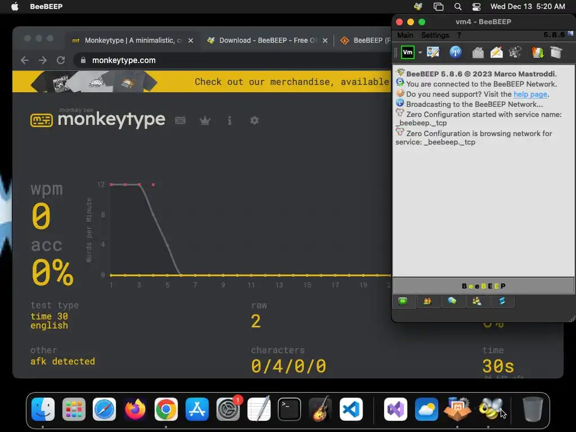The width and height of the screenshot is (576, 432).
Task: Click 'You are connected to the BeeBEEP Network.' line
Action: [x=481, y=84]
